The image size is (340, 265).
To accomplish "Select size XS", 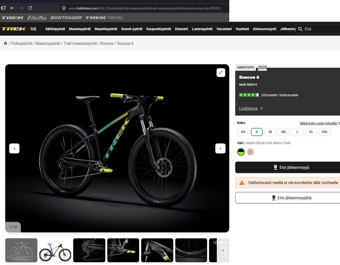I will click(x=243, y=132).
